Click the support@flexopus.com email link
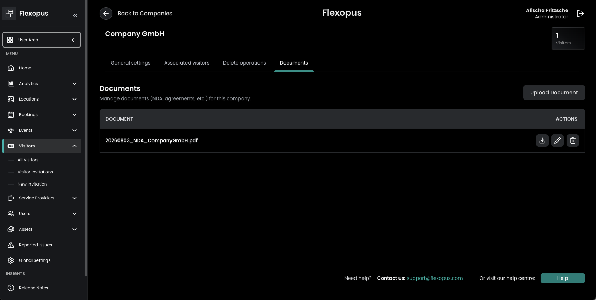 click(435, 278)
